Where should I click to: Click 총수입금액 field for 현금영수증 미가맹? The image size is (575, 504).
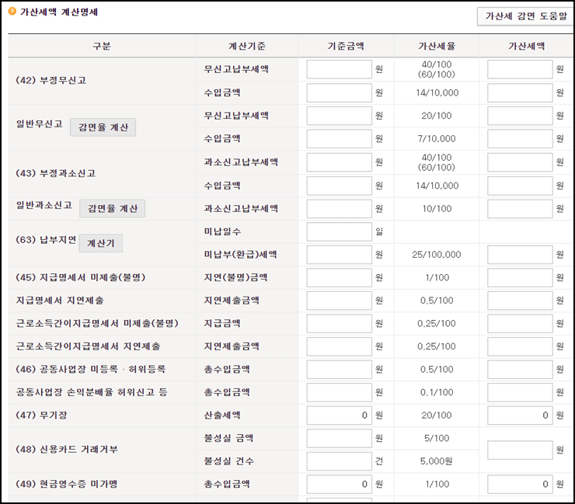pyautogui.click(x=340, y=485)
